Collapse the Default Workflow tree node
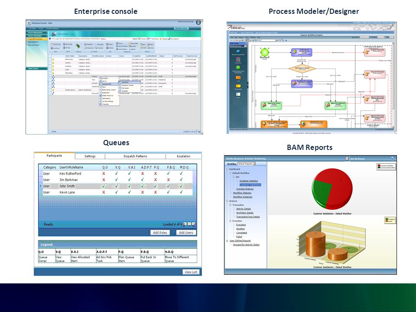 (231, 173)
